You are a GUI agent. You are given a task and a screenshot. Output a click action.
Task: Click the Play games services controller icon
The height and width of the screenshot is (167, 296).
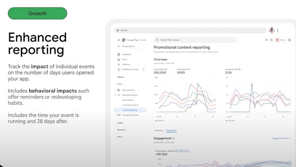tap(119, 115)
